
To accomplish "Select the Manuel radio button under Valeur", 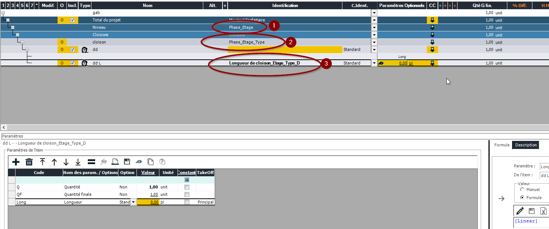I will pyautogui.click(x=522, y=190).
